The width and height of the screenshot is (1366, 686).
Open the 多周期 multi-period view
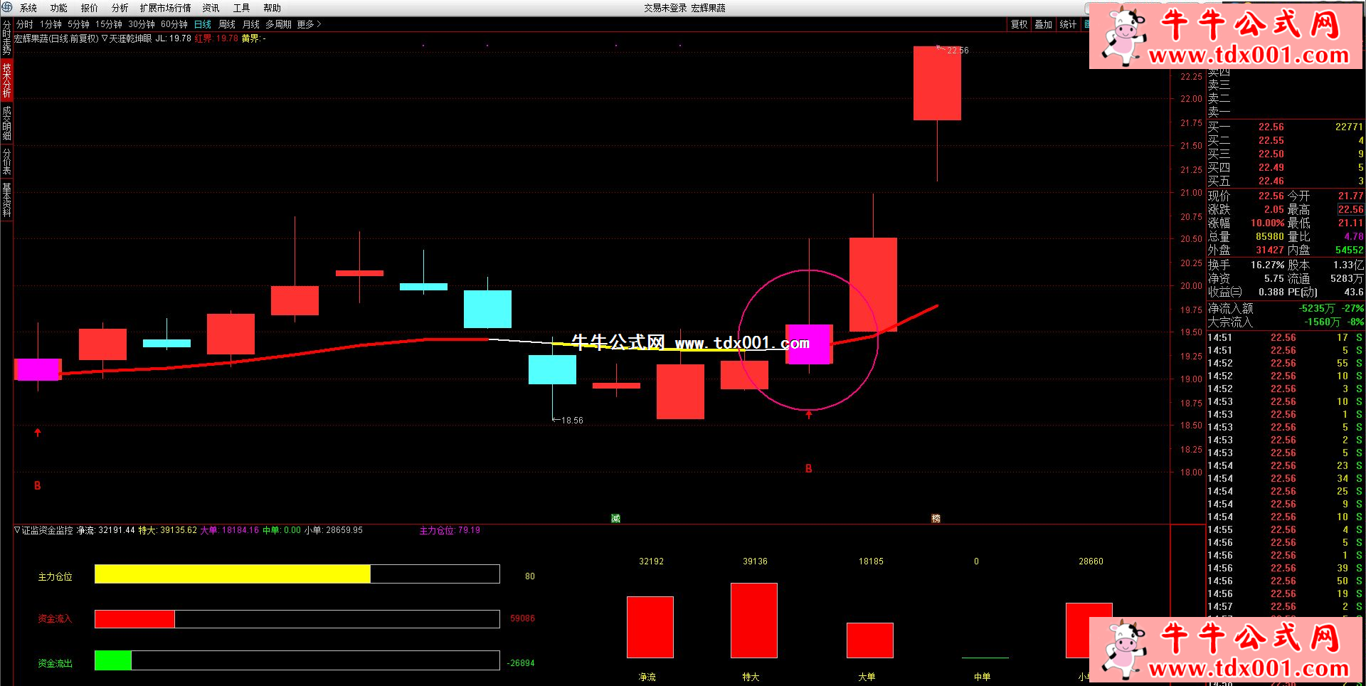279,24
